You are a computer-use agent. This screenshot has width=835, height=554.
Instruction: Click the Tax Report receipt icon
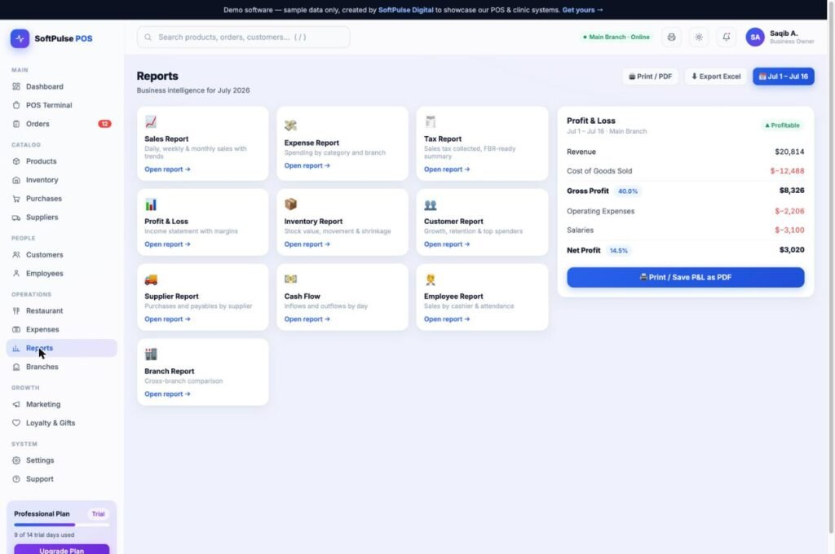(431, 122)
